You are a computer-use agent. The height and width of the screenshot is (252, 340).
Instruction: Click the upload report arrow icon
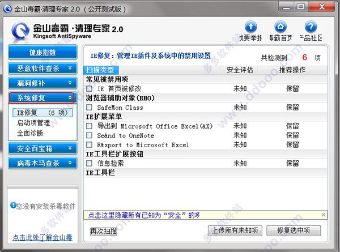pyautogui.click(x=251, y=27)
